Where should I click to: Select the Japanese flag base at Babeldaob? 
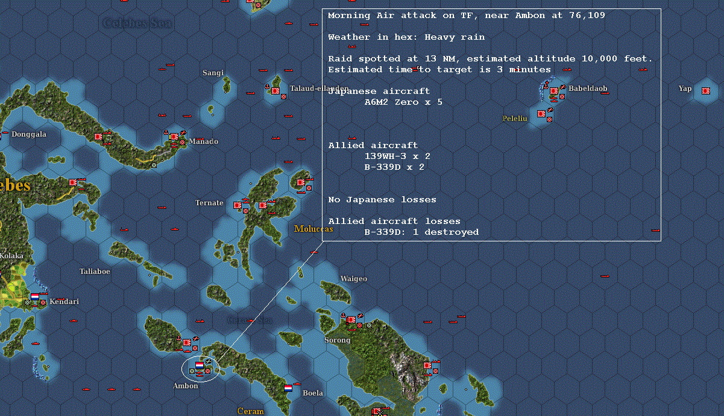554,91
